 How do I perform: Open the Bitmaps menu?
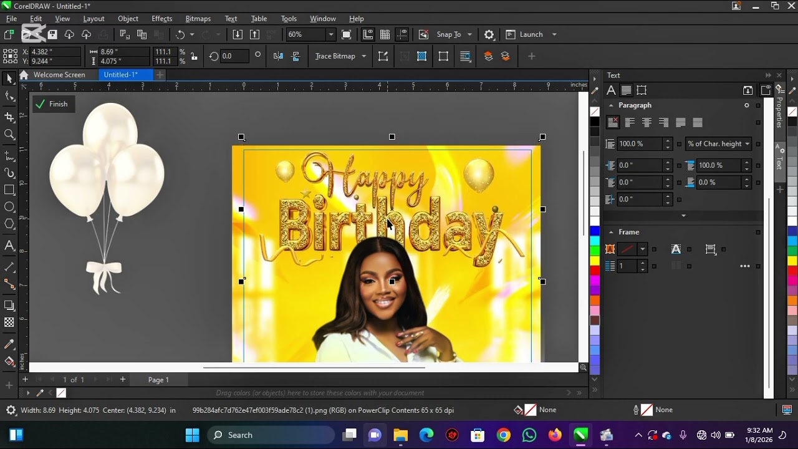point(198,19)
